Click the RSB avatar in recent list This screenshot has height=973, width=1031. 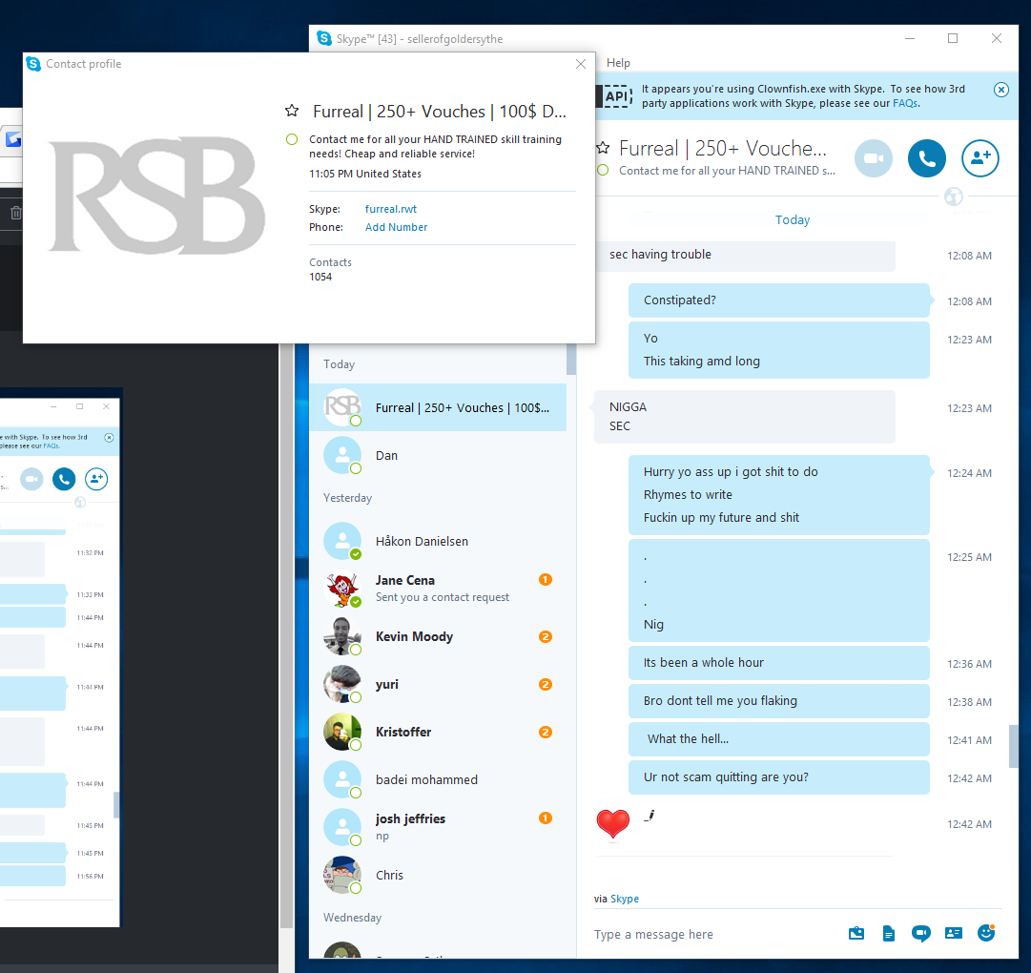click(x=342, y=407)
